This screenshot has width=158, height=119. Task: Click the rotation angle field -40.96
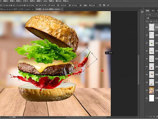tap(53, 5)
